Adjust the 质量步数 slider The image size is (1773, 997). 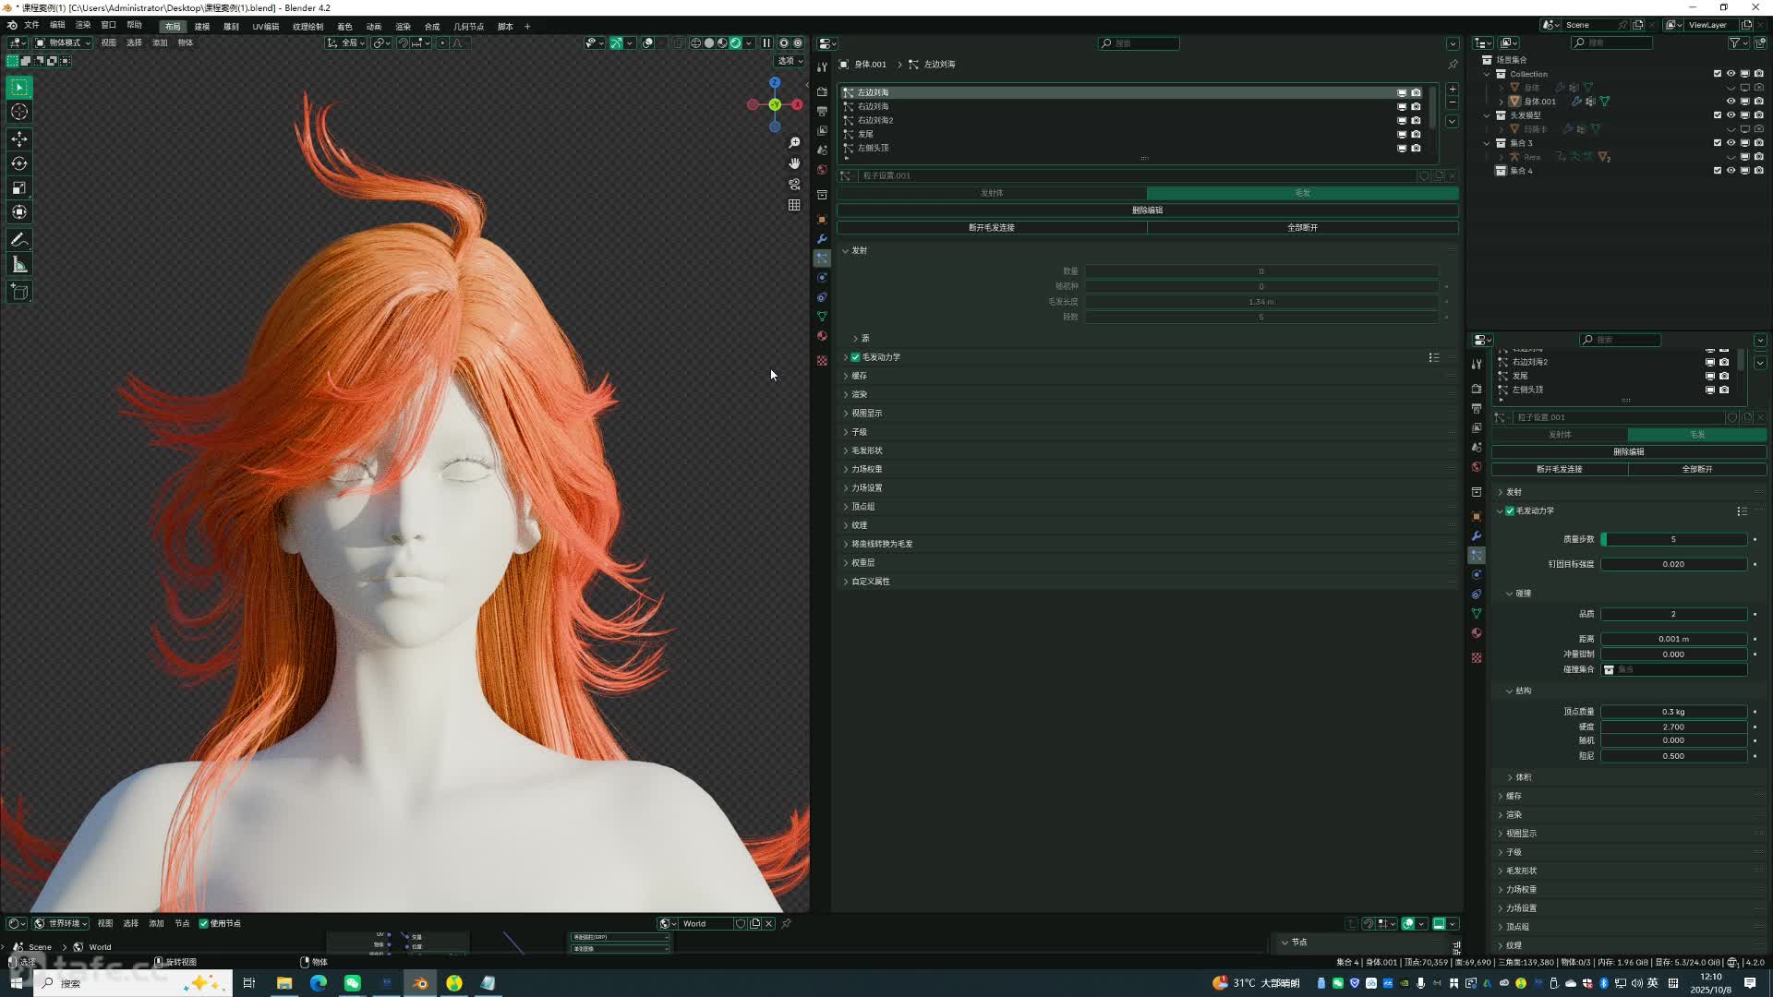tap(1672, 539)
